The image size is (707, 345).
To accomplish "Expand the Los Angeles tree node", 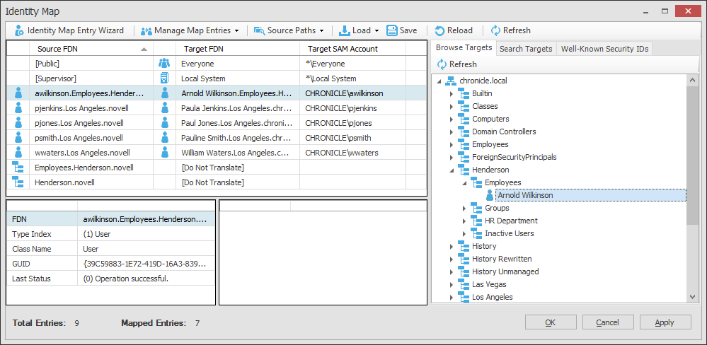I will (452, 297).
